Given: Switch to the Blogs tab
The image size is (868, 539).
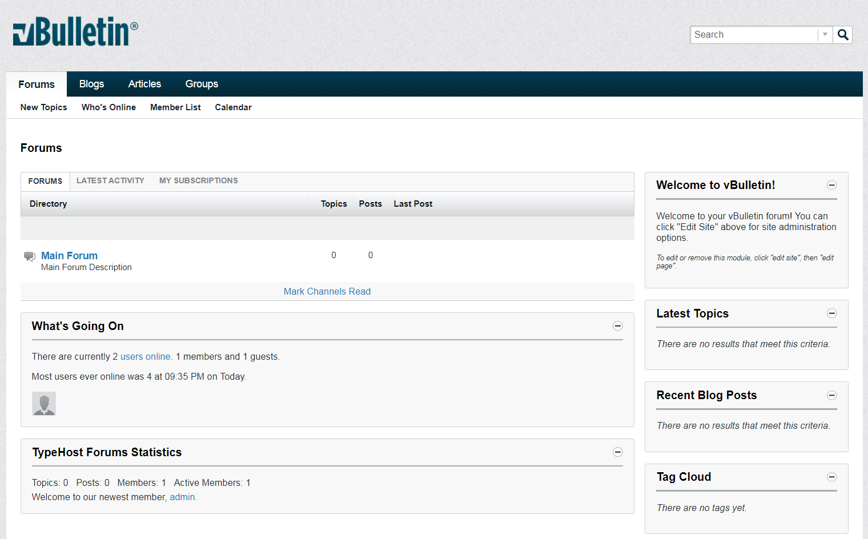Looking at the screenshot, I should click(91, 84).
